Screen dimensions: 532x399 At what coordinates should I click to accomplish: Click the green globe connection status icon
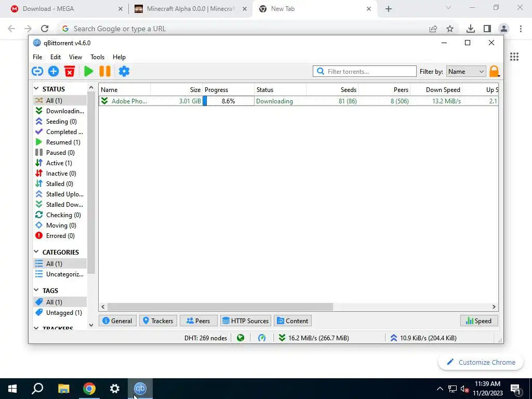pos(241,338)
